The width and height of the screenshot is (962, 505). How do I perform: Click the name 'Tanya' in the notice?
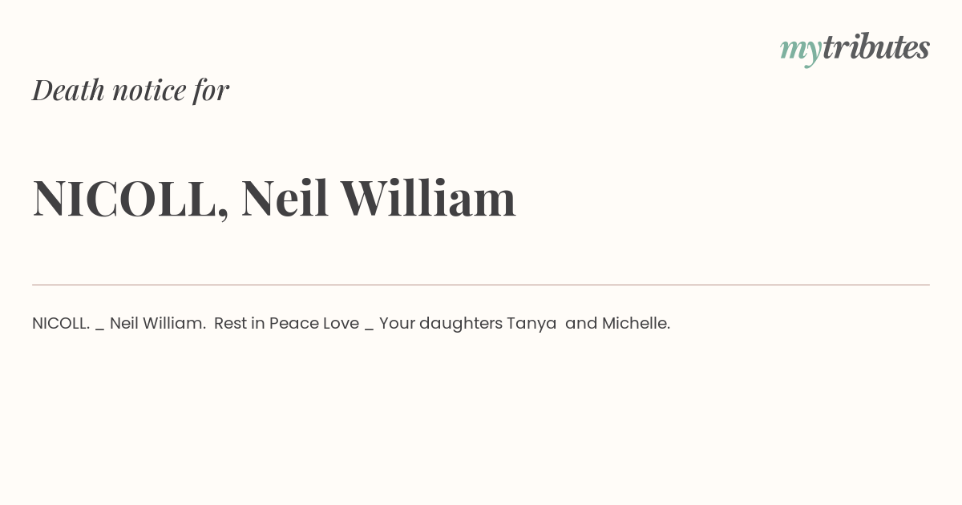[x=532, y=324]
